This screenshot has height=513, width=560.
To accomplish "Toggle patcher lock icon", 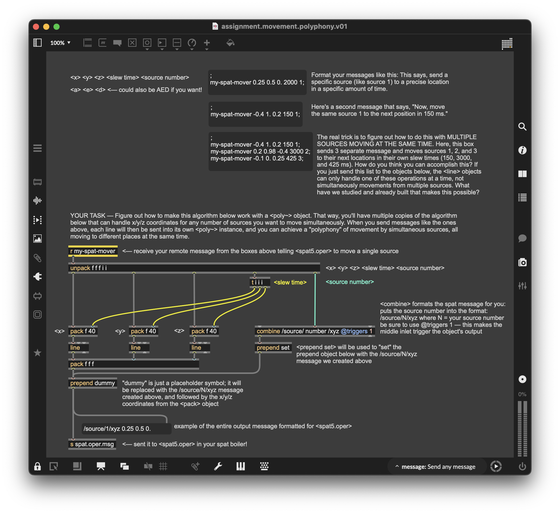I will (38, 466).
